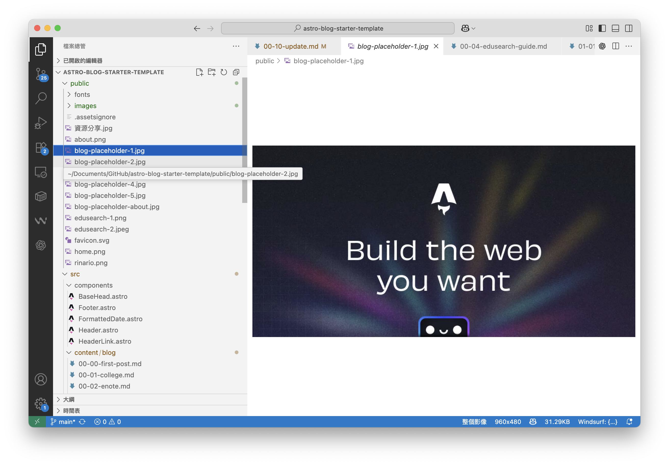Click the Build the web image preview

(x=443, y=241)
